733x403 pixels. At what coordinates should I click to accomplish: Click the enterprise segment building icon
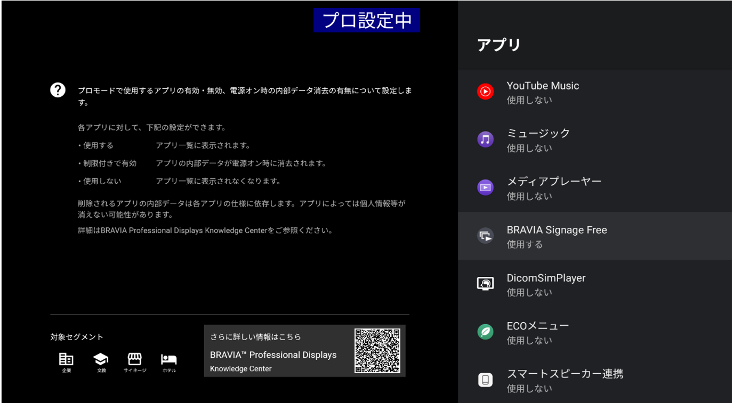click(66, 359)
